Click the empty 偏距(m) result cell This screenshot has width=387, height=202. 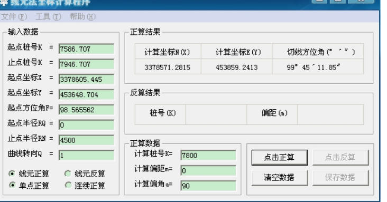pos(330,114)
